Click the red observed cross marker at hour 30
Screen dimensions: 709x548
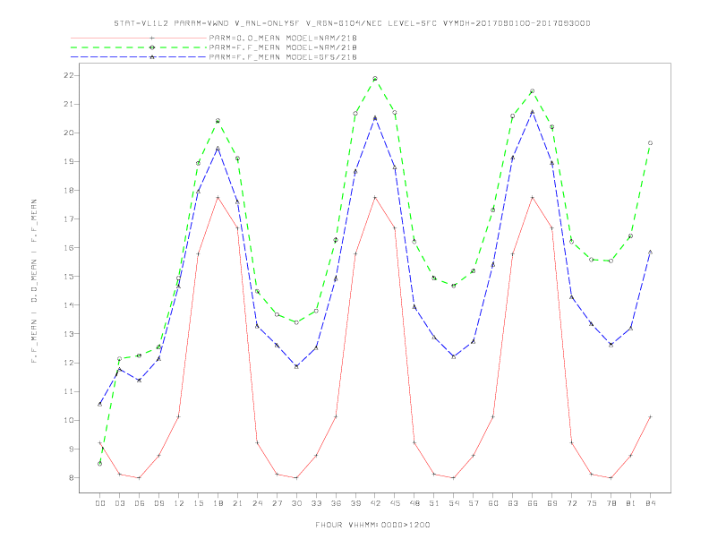pos(296,477)
